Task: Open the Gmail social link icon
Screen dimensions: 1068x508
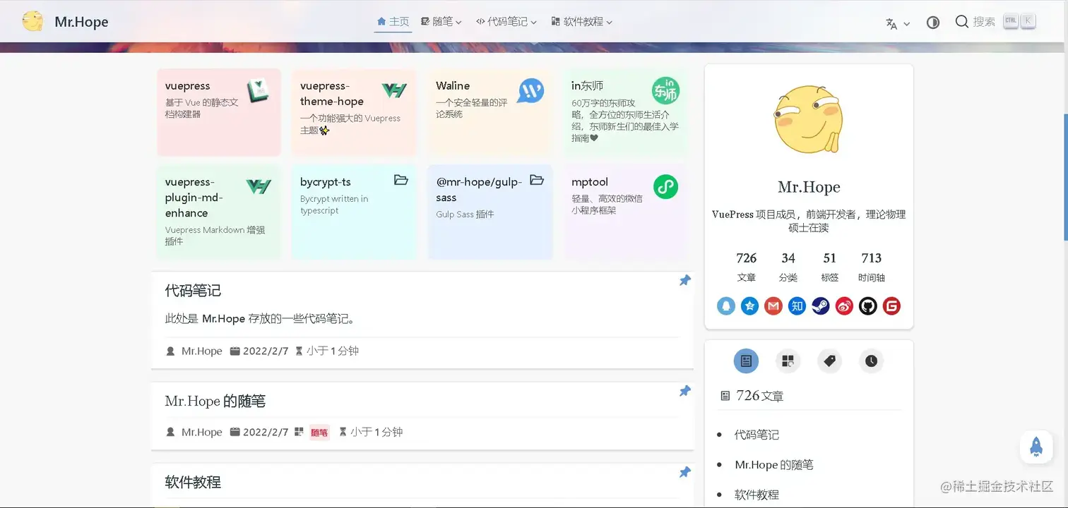Action: (773, 306)
